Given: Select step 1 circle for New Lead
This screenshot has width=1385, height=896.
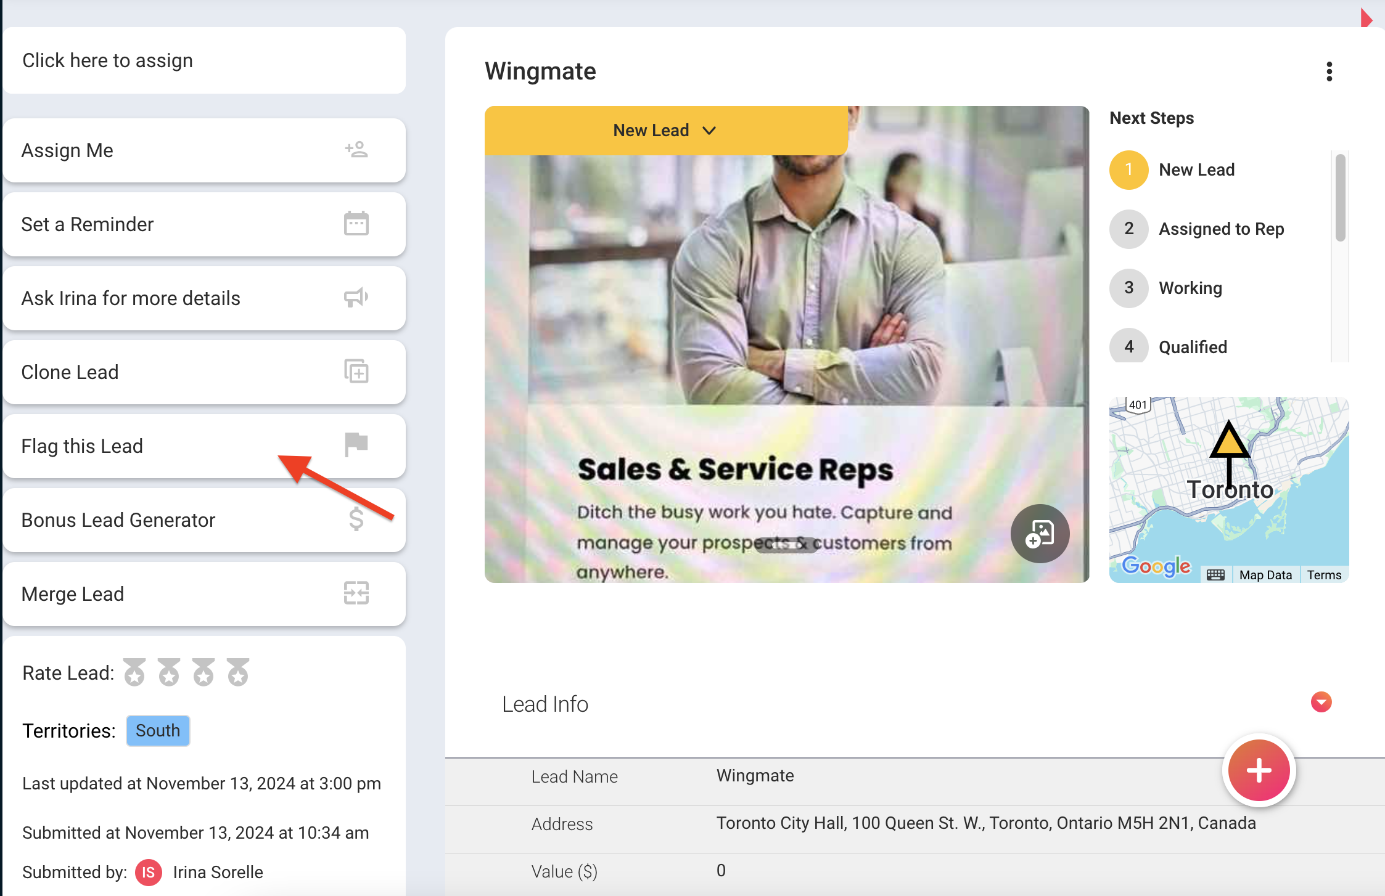Looking at the screenshot, I should click(1128, 169).
